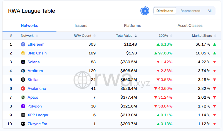Image resolution: width=223 pixels, height=131 pixels.
Task: Click the ZKsync Era logo icon
Action: coord(23,124)
